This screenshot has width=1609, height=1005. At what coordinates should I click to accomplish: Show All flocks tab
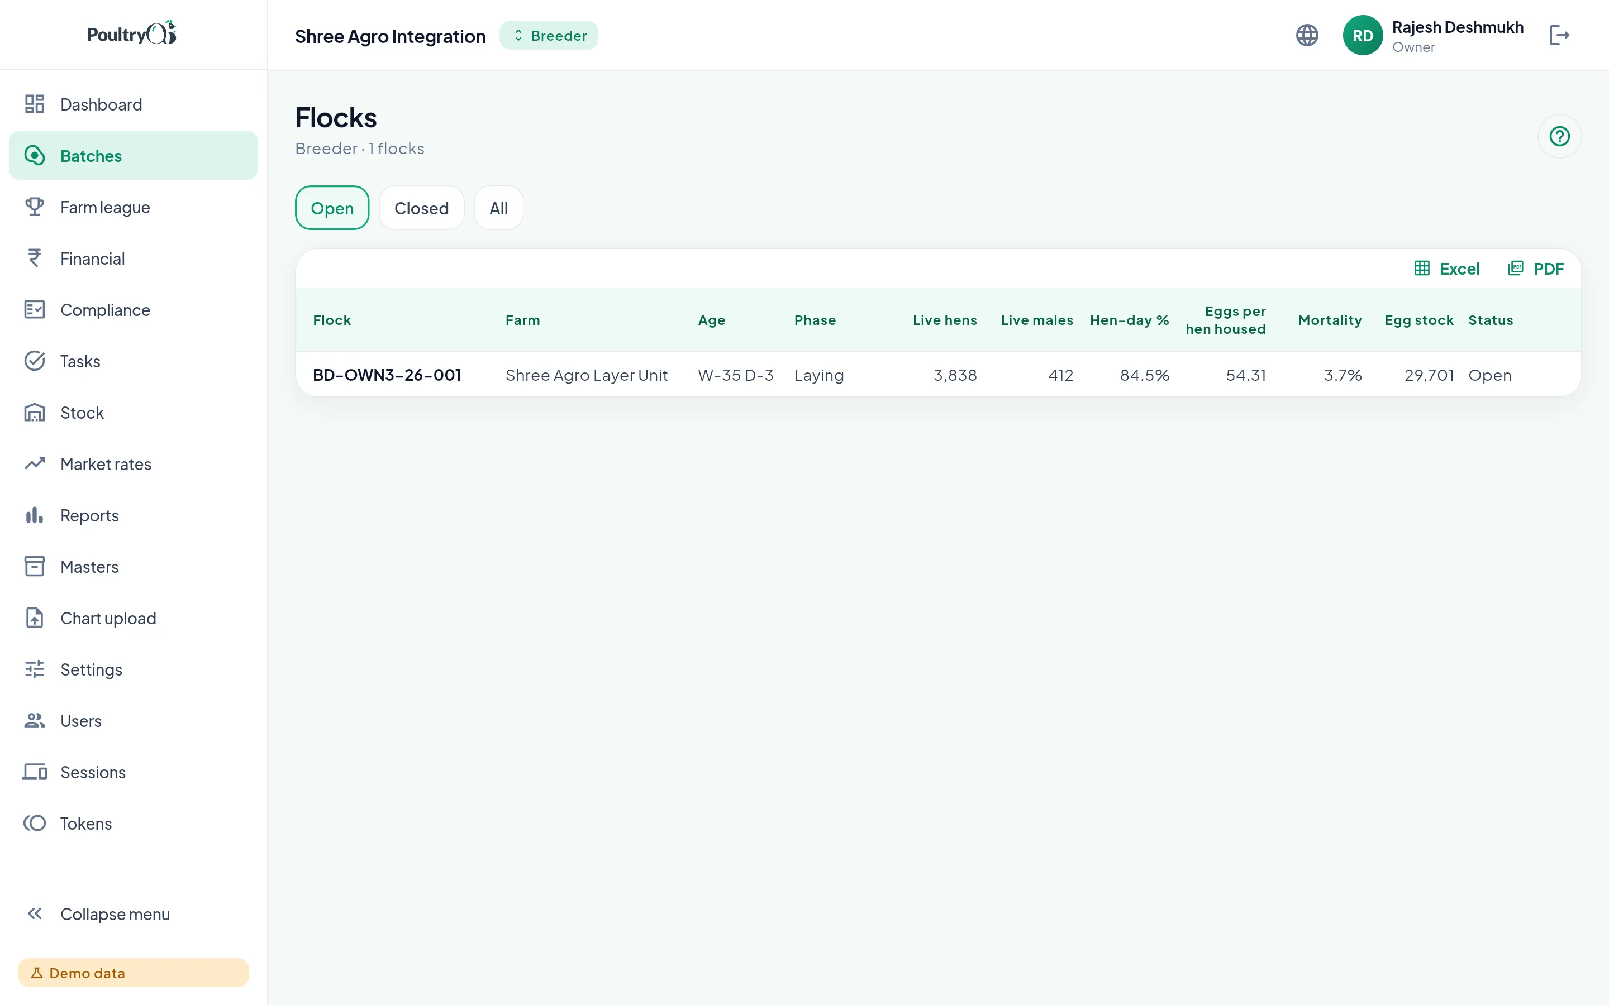tap(499, 208)
